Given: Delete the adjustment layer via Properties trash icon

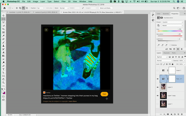Looking at the screenshot, I should [x=181, y=49].
